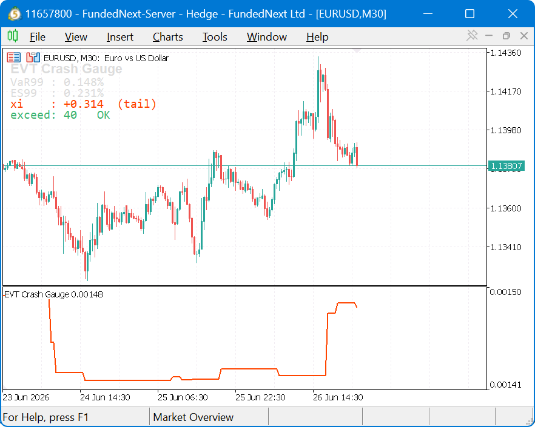Image resolution: width=535 pixels, height=427 pixels.
Task: Open the View menu
Action: point(76,37)
